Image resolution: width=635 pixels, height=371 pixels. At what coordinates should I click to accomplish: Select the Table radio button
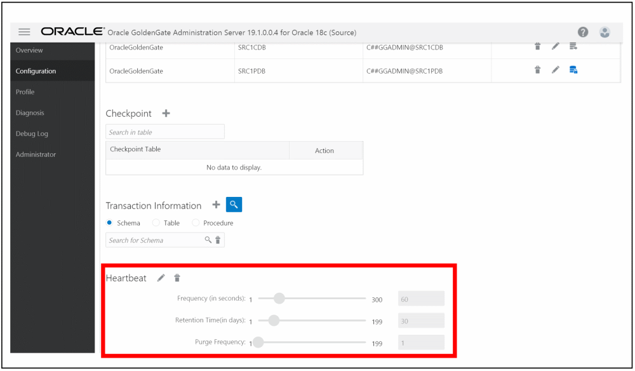click(x=156, y=223)
